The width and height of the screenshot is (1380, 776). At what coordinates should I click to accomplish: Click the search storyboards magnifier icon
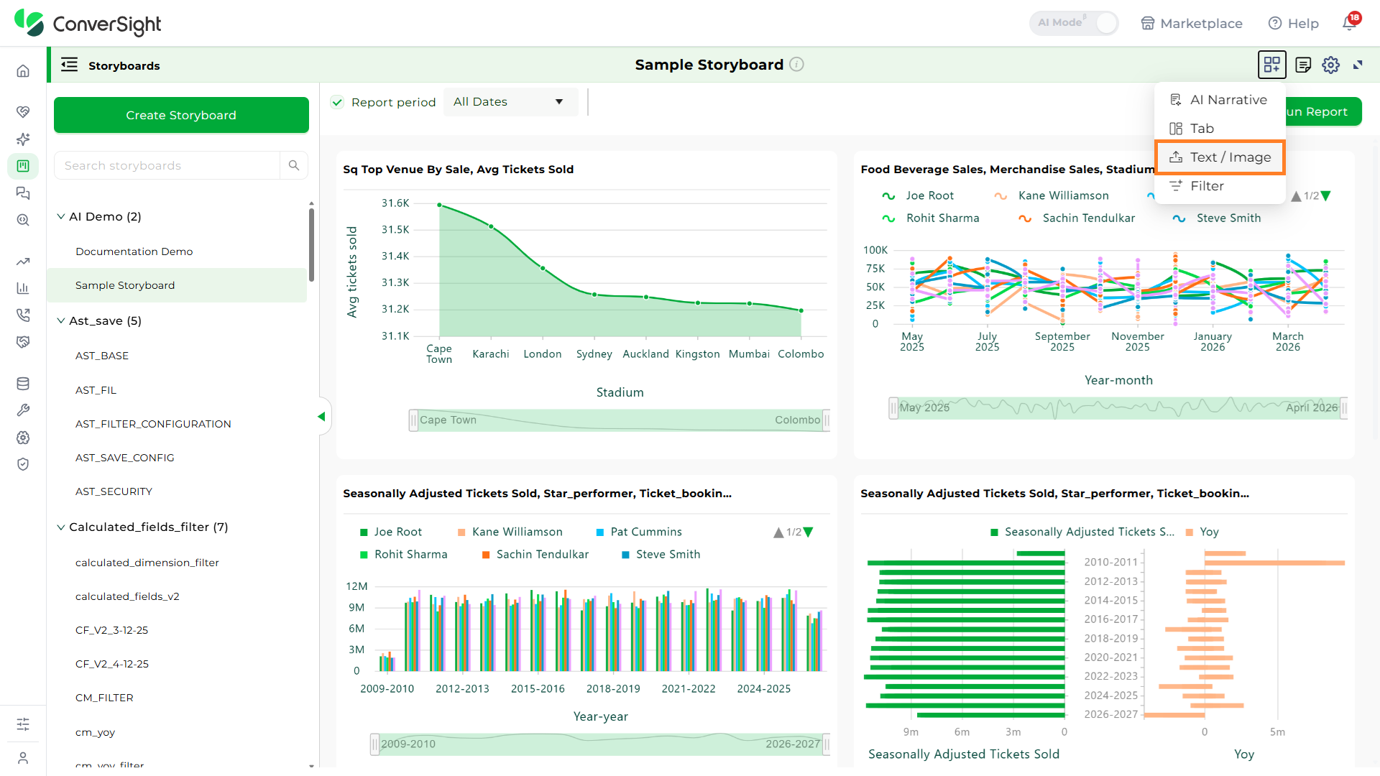pos(294,165)
